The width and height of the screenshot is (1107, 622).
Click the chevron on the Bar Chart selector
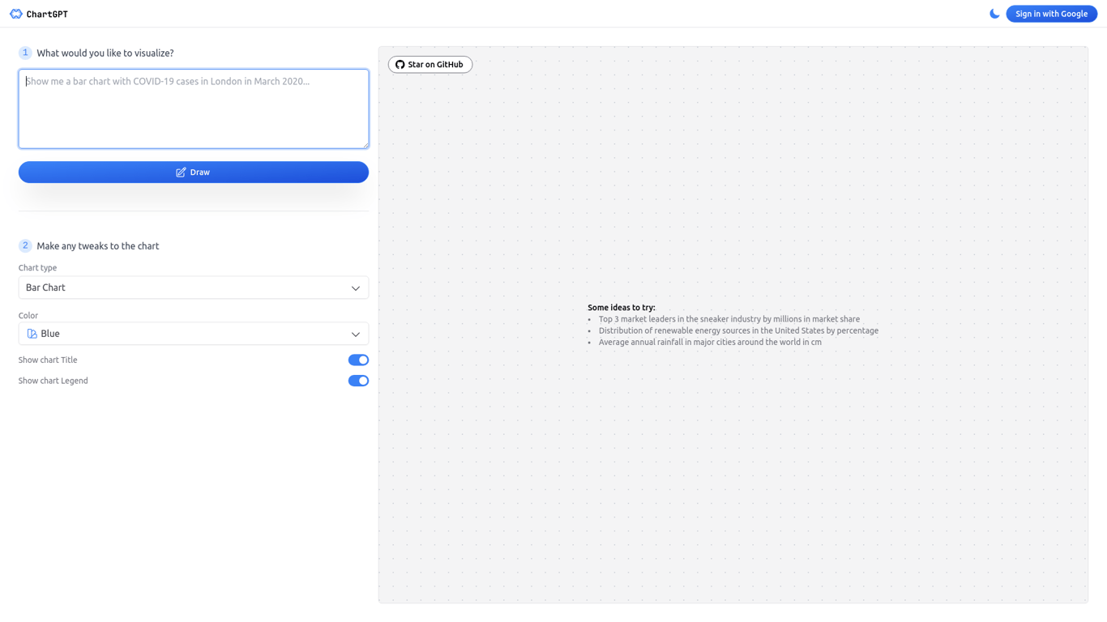(x=355, y=288)
